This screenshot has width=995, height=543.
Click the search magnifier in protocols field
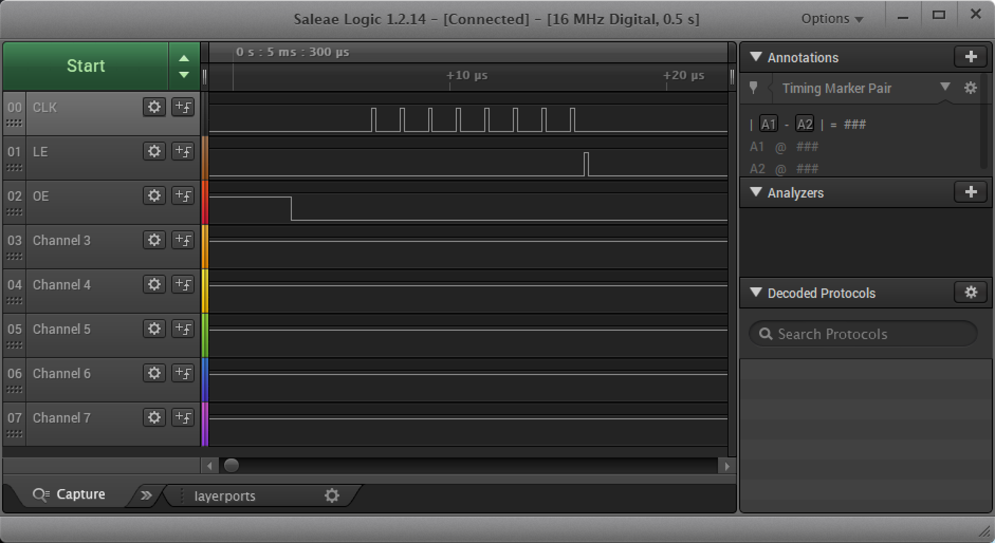(x=766, y=334)
